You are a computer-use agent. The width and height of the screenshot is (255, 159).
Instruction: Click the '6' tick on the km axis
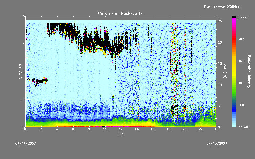24,44
